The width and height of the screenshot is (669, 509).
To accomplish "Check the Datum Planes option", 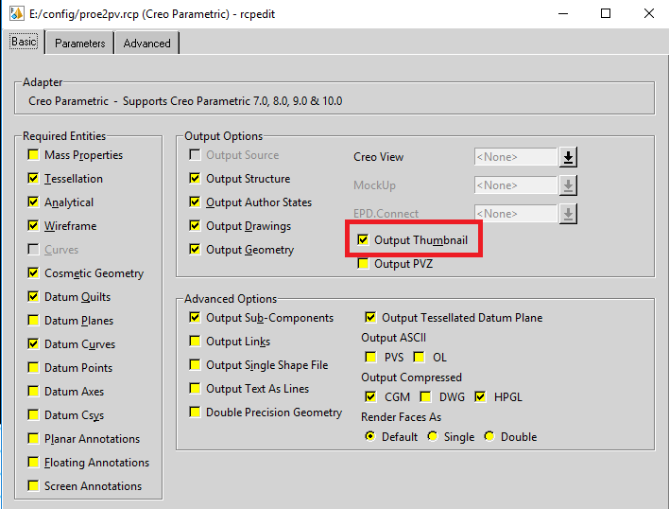I will click(x=33, y=321).
